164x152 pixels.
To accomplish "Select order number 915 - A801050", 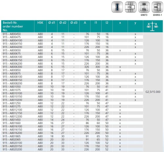I will pos(11,87).
